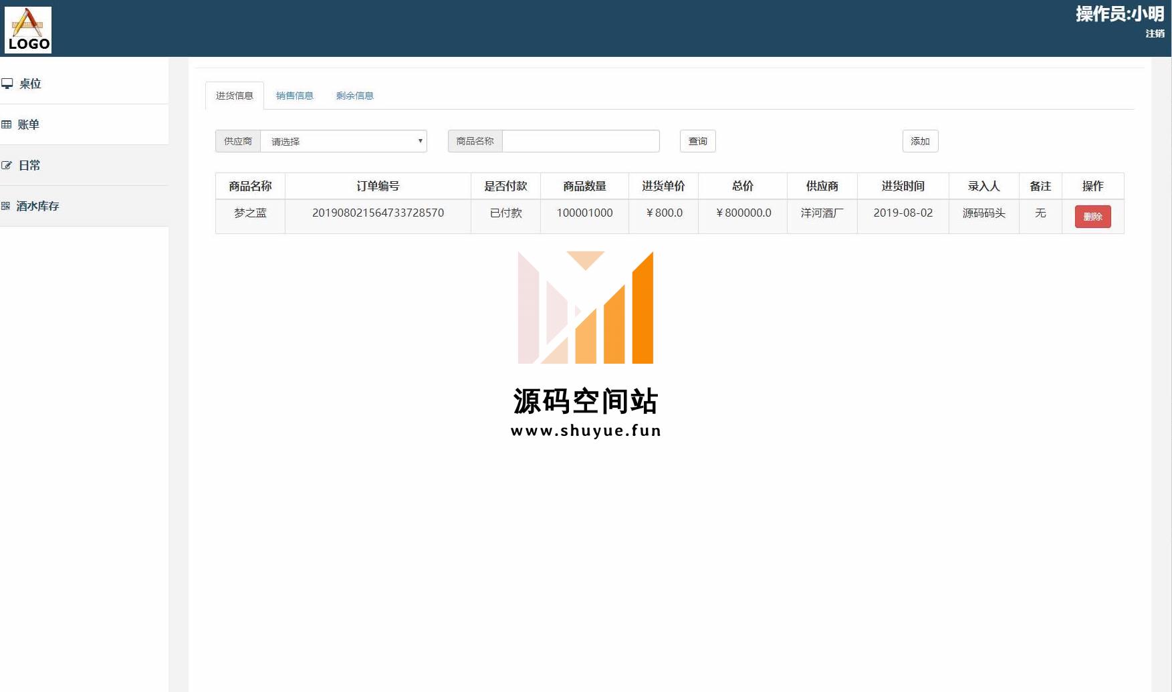Click the 商品名称 column header
The height and width of the screenshot is (692, 1172).
tap(251, 186)
